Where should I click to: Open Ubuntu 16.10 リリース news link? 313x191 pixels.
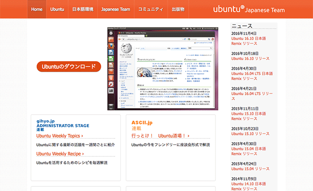coord(250,58)
